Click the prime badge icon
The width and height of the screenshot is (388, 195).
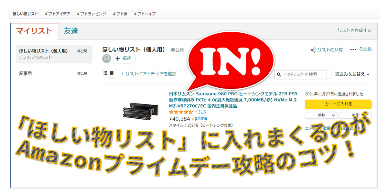199,119
